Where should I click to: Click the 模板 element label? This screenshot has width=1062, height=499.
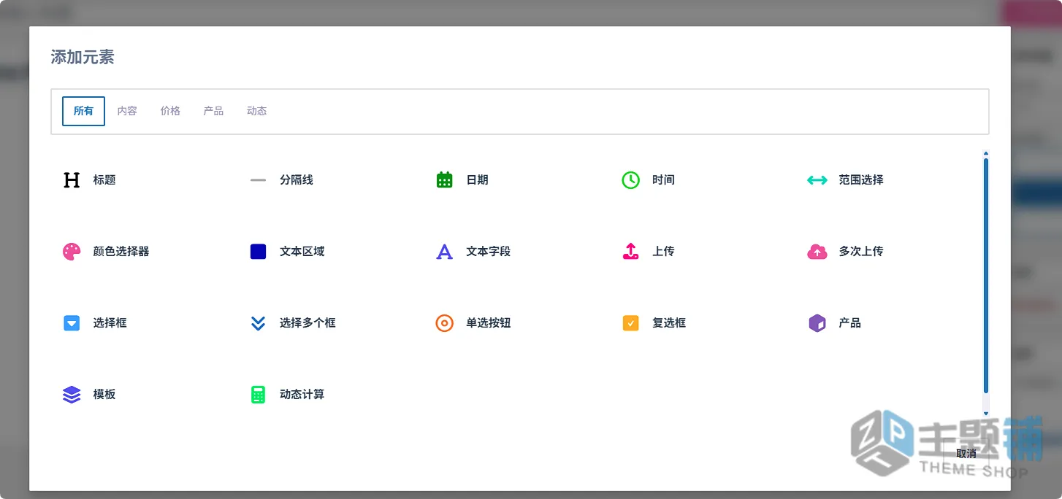click(x=104, y=395)
